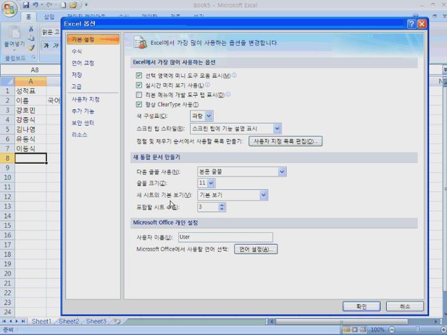Select 언어 교정 category in options sidebar
The height and width of the screenshot is (335, 447).
pos(93,63)
